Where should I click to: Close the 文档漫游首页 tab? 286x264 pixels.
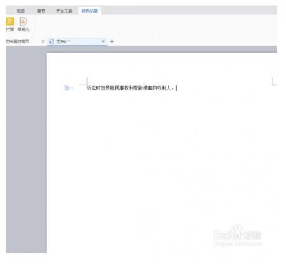(x=43, y=41)
